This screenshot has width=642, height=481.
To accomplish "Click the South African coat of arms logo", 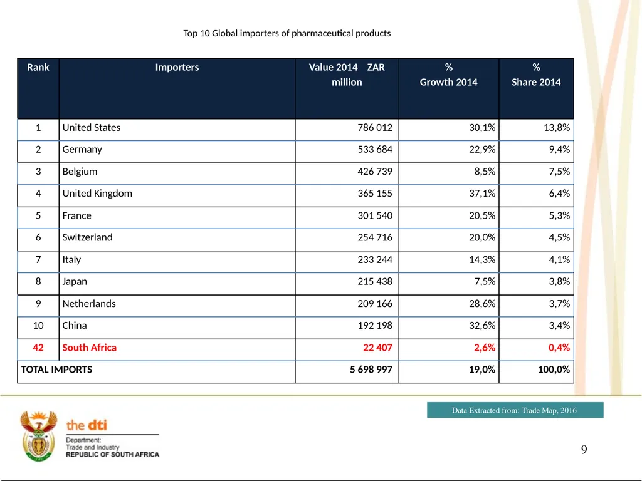I will [x=39, y=436].
